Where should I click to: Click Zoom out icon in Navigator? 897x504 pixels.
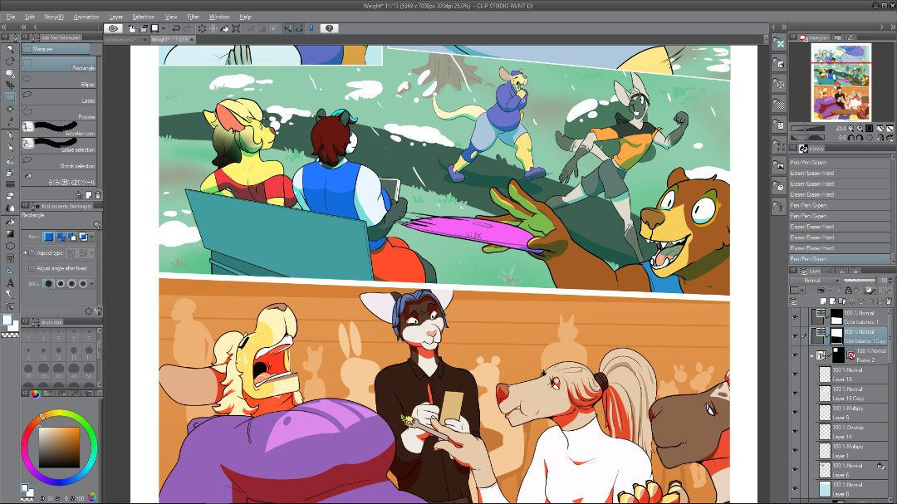tap(851, 128)
